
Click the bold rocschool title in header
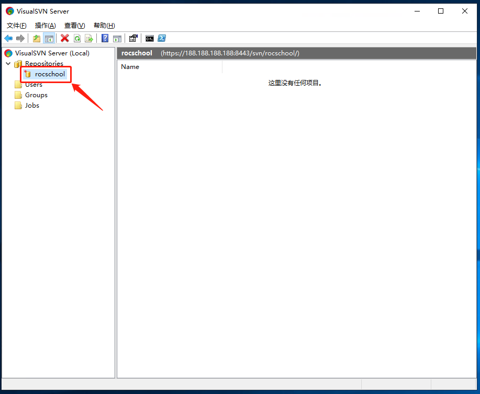[x=137, y=53]
